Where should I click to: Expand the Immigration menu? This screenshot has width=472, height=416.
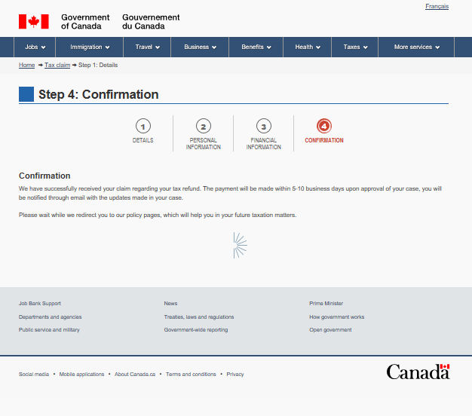pos(90,47)
